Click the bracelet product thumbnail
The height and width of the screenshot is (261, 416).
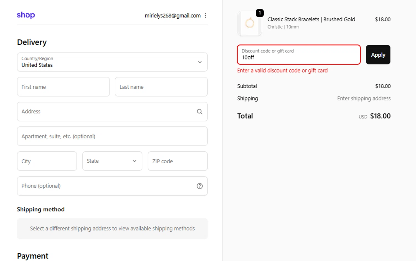(x=250, y=23)
